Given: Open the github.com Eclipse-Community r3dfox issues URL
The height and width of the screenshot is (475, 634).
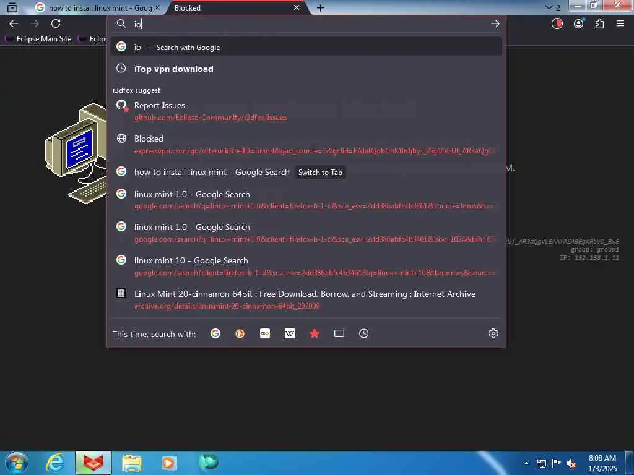Looking at the screenshot, I should [x=211, y=118].
